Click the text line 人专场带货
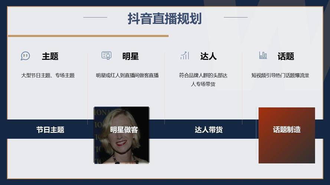330x185 pixels. (203, 84)
